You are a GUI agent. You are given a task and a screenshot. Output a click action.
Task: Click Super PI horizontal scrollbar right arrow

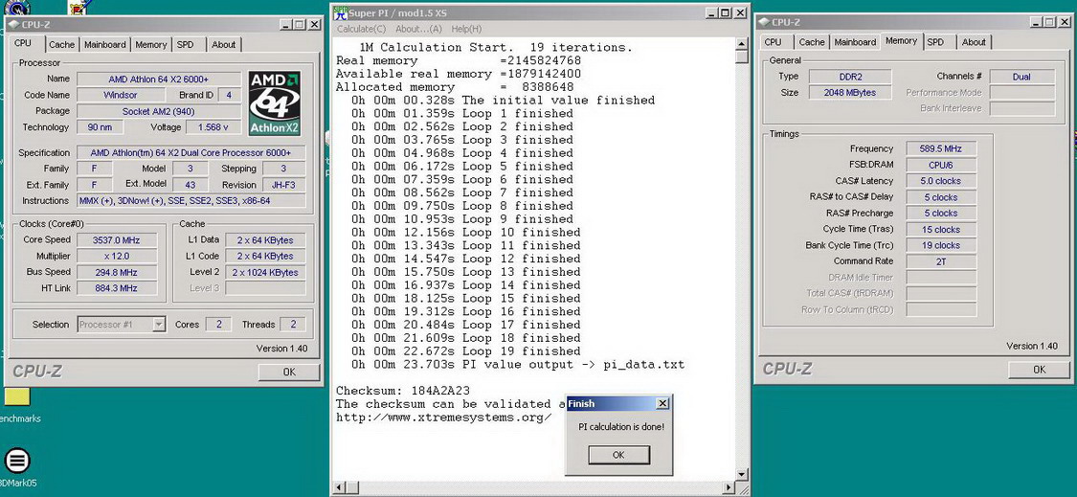pyautogui.click(x=729, y=487)
